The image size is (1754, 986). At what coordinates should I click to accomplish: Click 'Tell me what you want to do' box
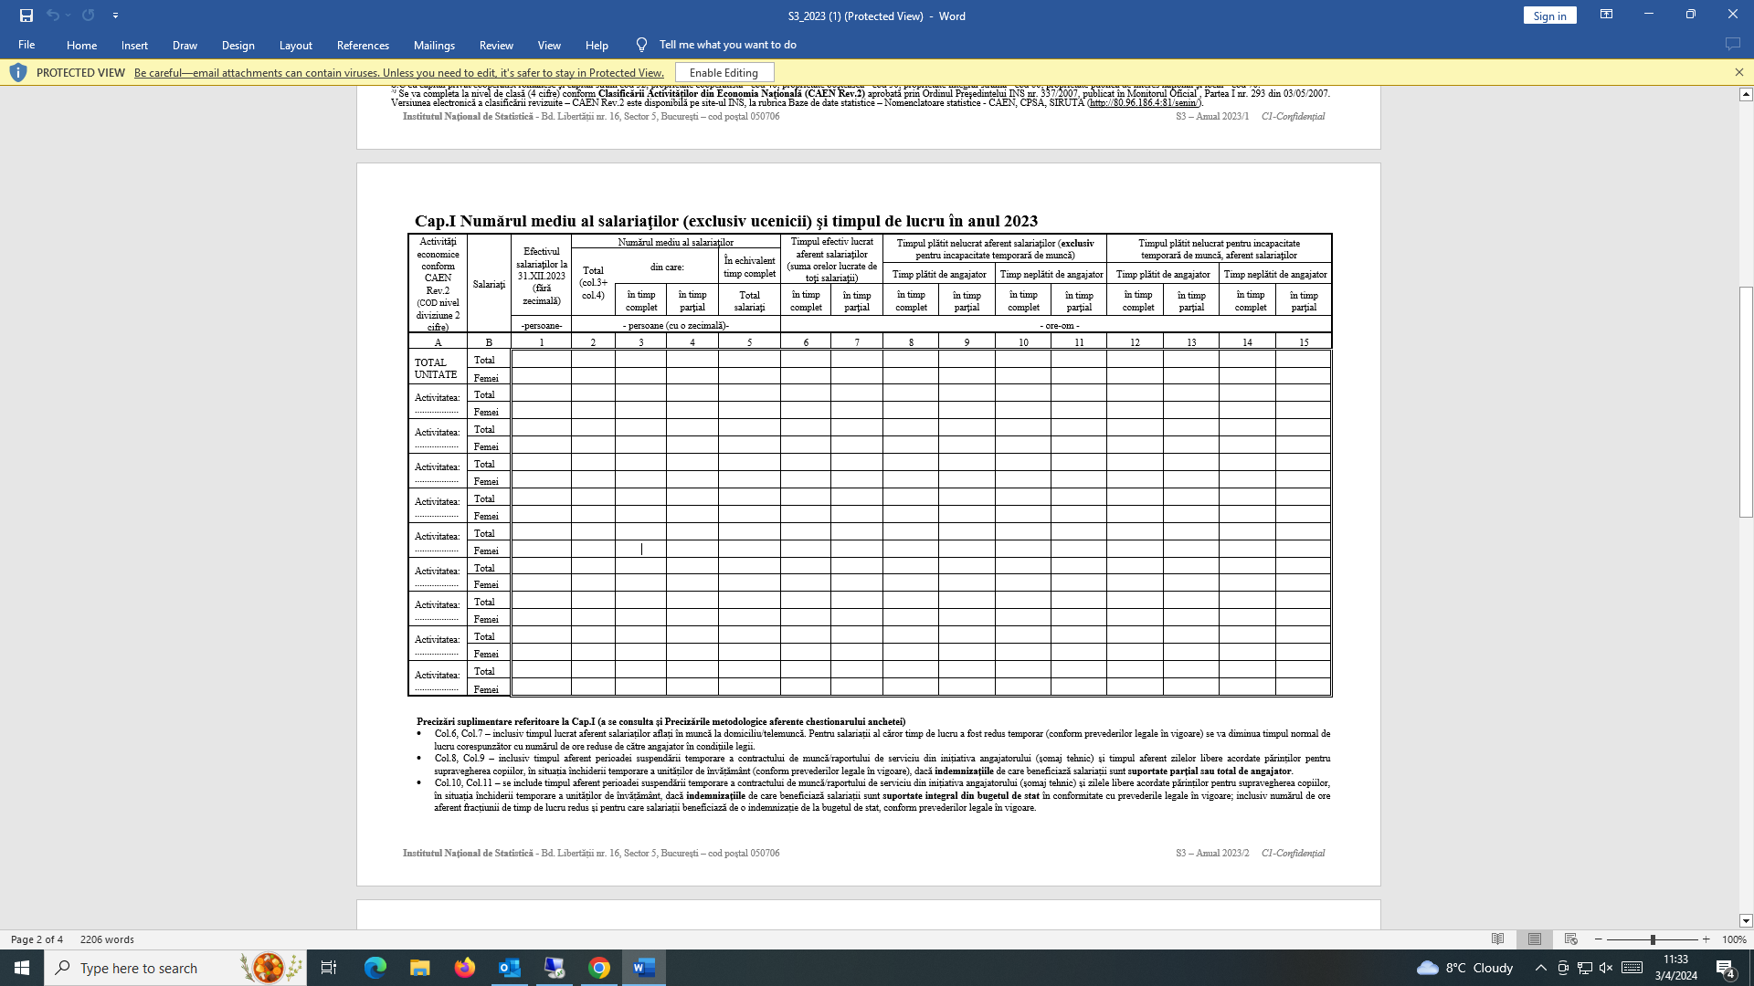pos(727,45)
